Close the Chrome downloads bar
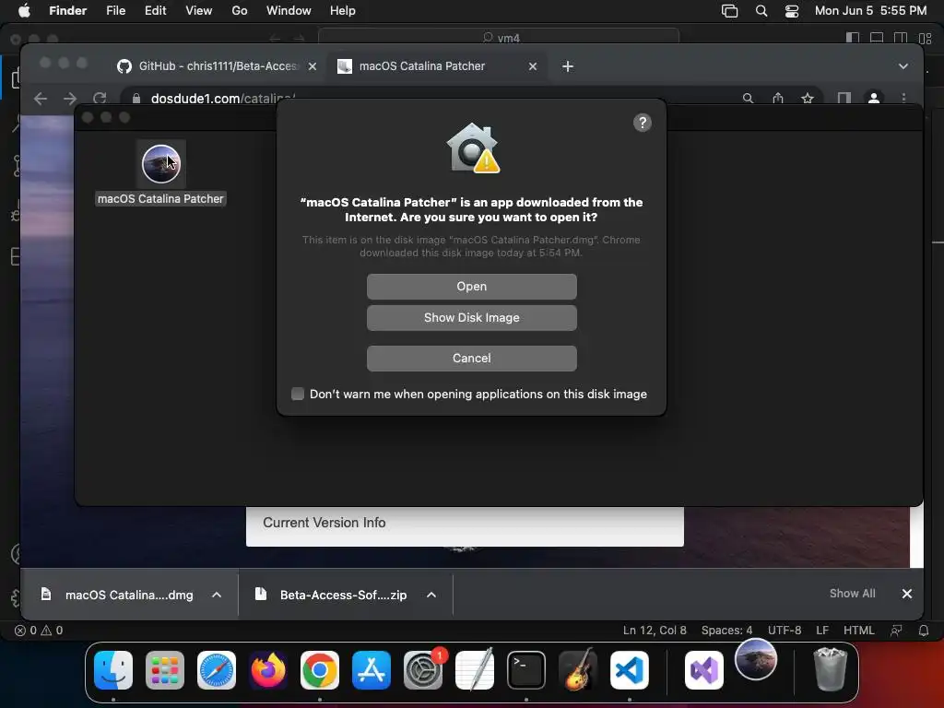This screenshot has height=708, width=944. [907, 594]
